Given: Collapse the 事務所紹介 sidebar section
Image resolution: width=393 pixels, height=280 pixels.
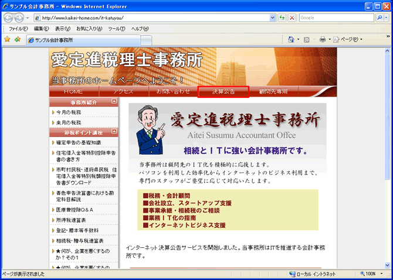Looking at the screenshot, I should click(114, 102).
